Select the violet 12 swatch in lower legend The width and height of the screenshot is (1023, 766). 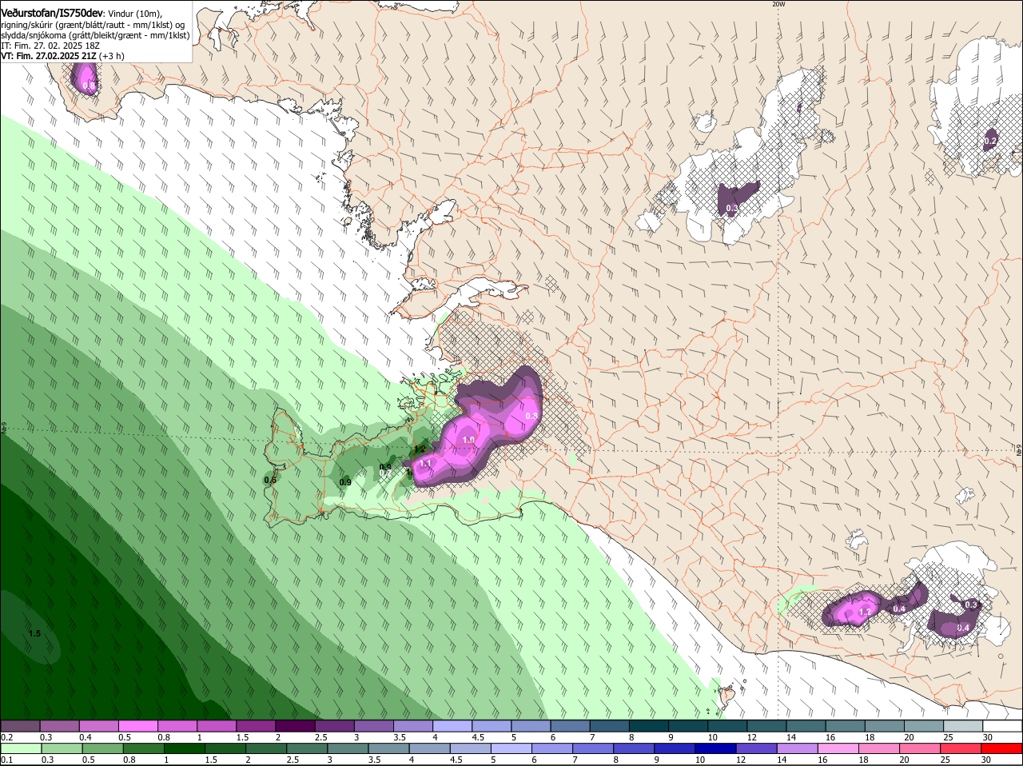757,748
